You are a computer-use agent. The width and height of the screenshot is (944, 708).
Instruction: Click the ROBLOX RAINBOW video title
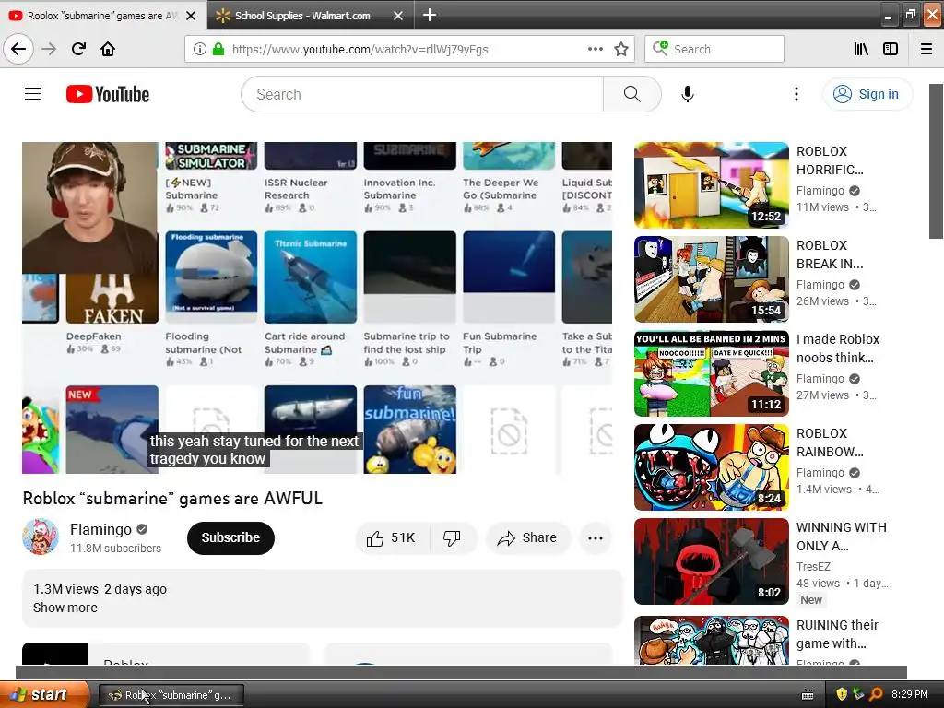click(830, 442)
